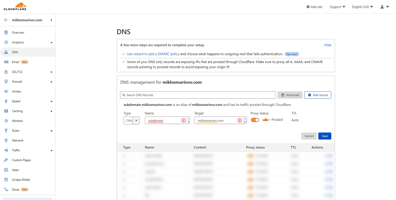Open the record Type CNAME dropdown
This screenshot has height=200, width=396.
(132, 120)
